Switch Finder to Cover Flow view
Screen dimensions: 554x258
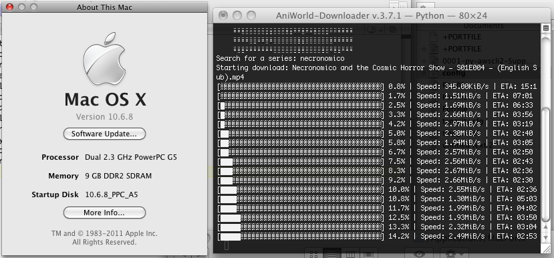(x=368, y=254)
